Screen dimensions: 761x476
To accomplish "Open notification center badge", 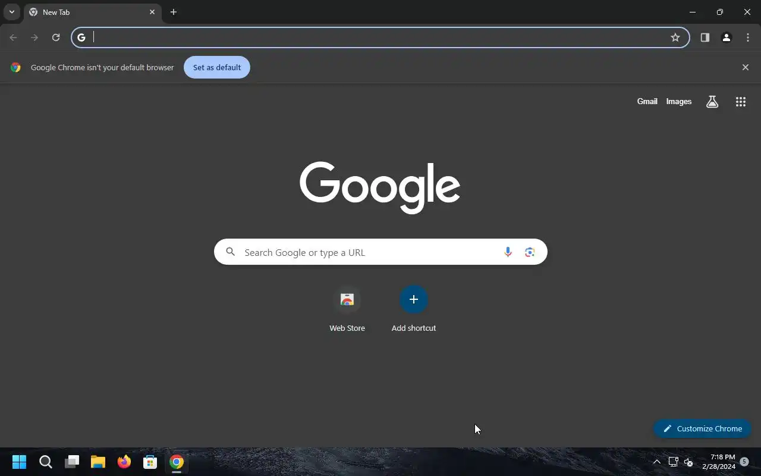I will tap(744, 462).
